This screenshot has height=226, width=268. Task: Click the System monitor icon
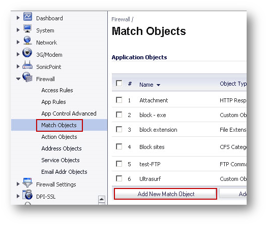click(x=27, y=29)
